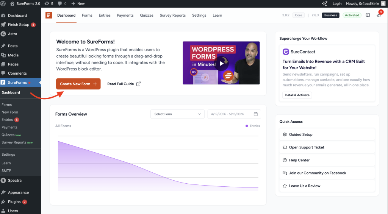Click the SureForms 2.0 site home icon

point(12,3)
